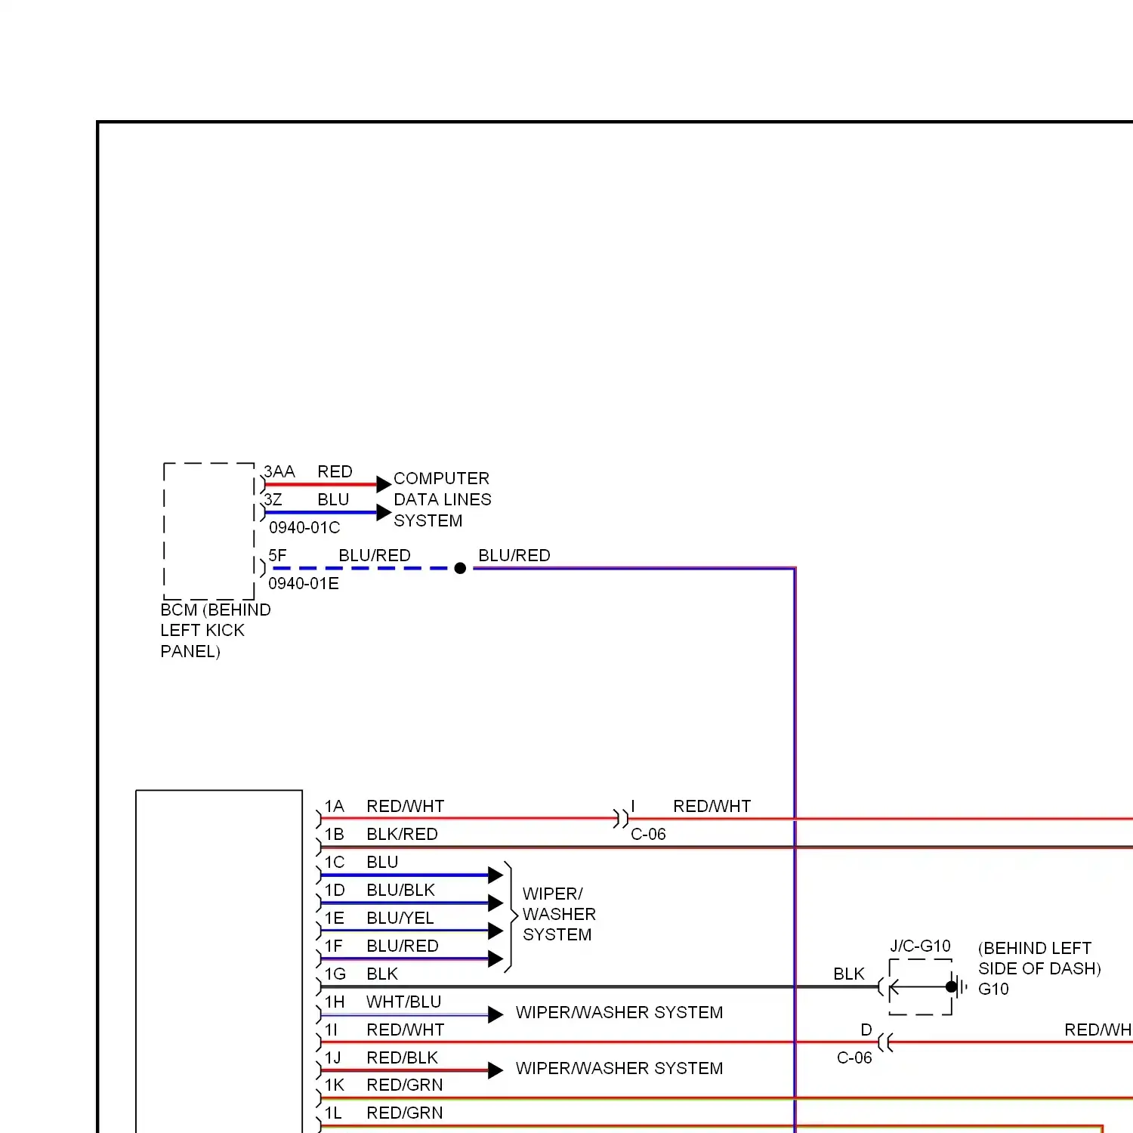This screenshot has height=1133, width=1133.
Task: Click the G10 ground label
Action: coord(993,989)
